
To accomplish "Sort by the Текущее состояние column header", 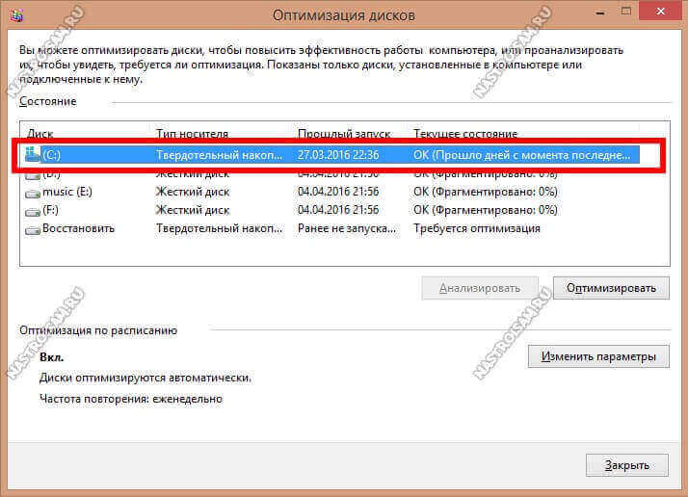I will [465, 133].
